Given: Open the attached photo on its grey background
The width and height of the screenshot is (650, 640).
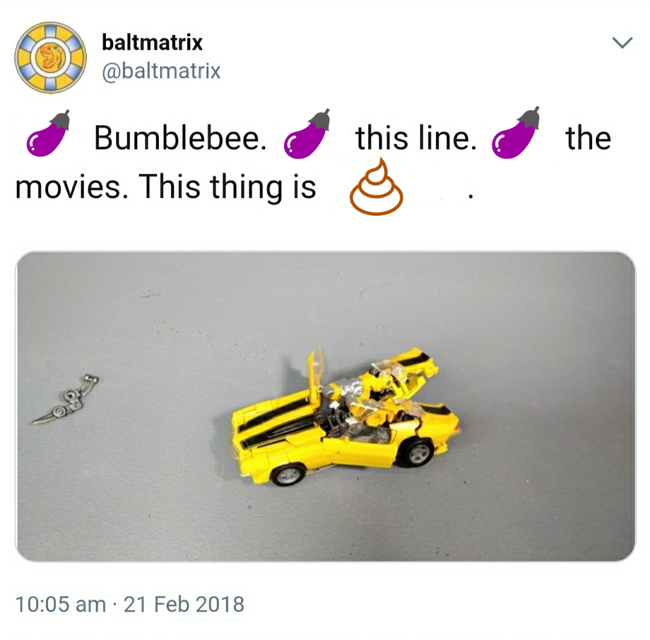Looking at the screenshot, I should [326, 407].
